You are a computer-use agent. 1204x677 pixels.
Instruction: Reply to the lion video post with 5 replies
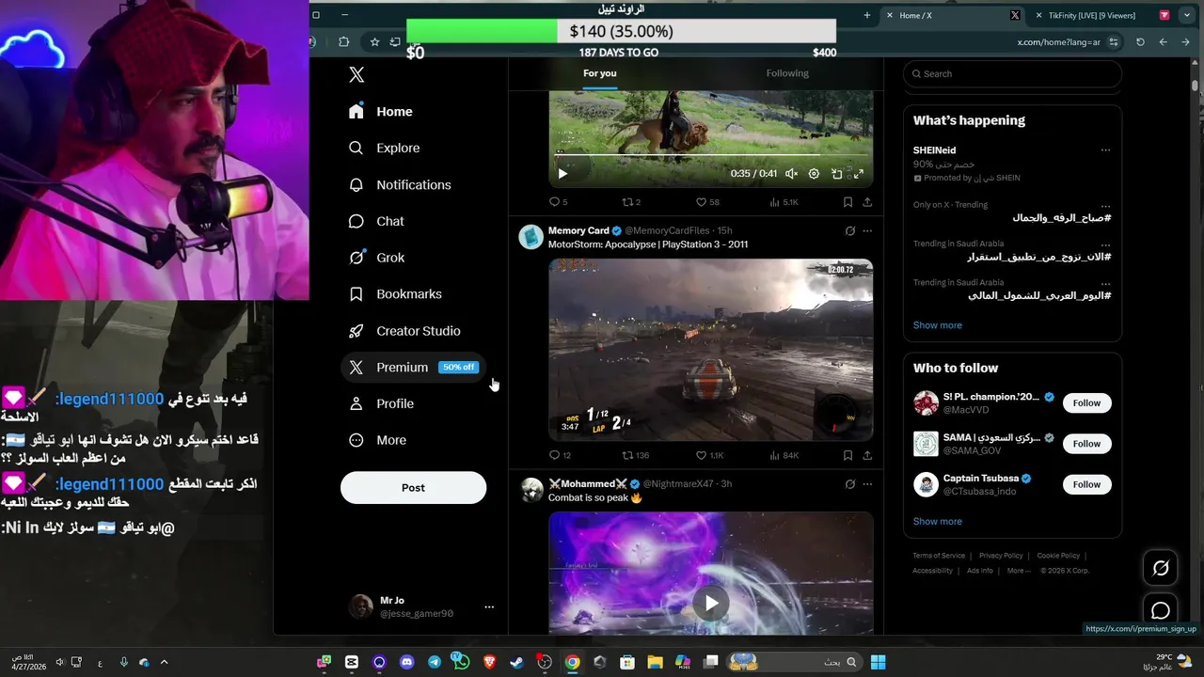click(x=558, y=202)
